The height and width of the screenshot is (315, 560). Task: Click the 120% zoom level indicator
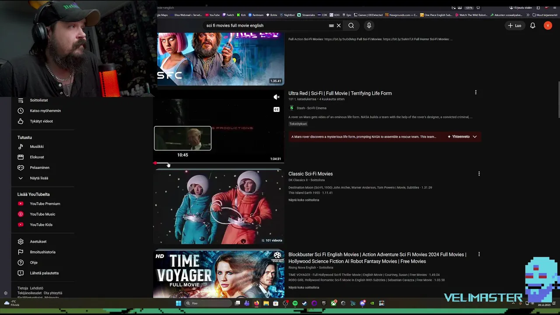coord(469,7)
